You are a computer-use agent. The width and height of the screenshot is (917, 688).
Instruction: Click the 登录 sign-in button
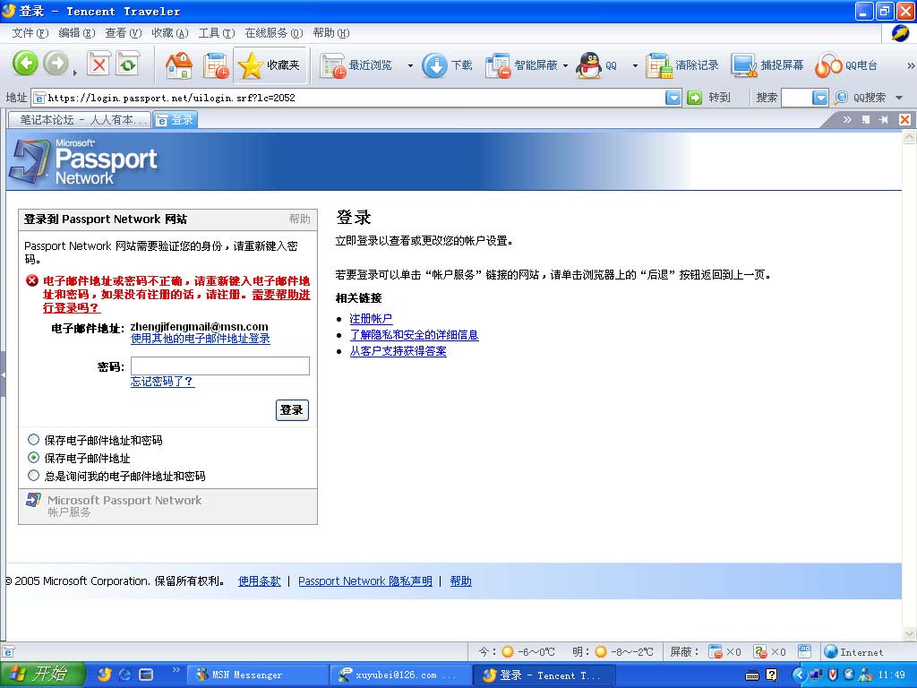292,409
